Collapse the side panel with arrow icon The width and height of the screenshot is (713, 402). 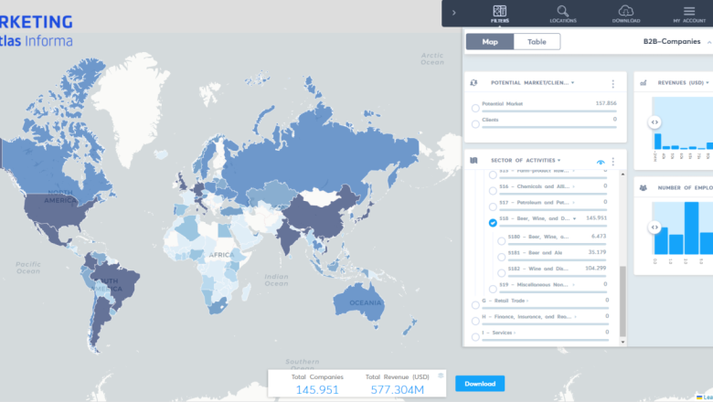pyautogui.click(x=454, y=13)
